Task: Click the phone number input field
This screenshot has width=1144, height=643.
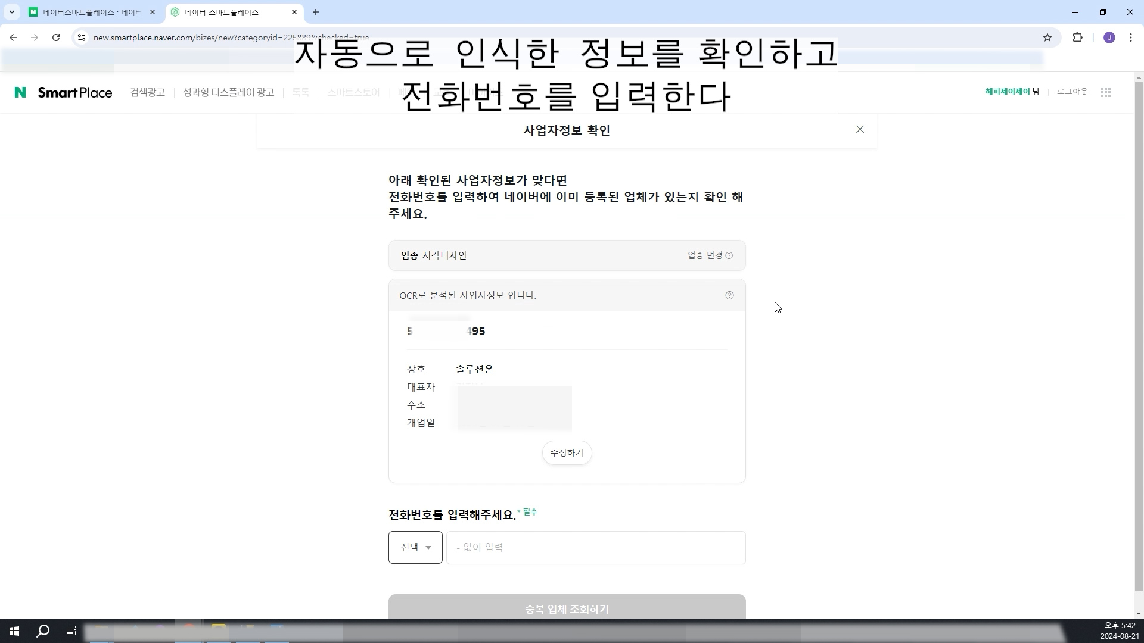Action: coord(596,547)
